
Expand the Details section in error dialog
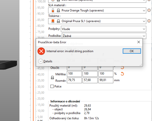[45, 61]
